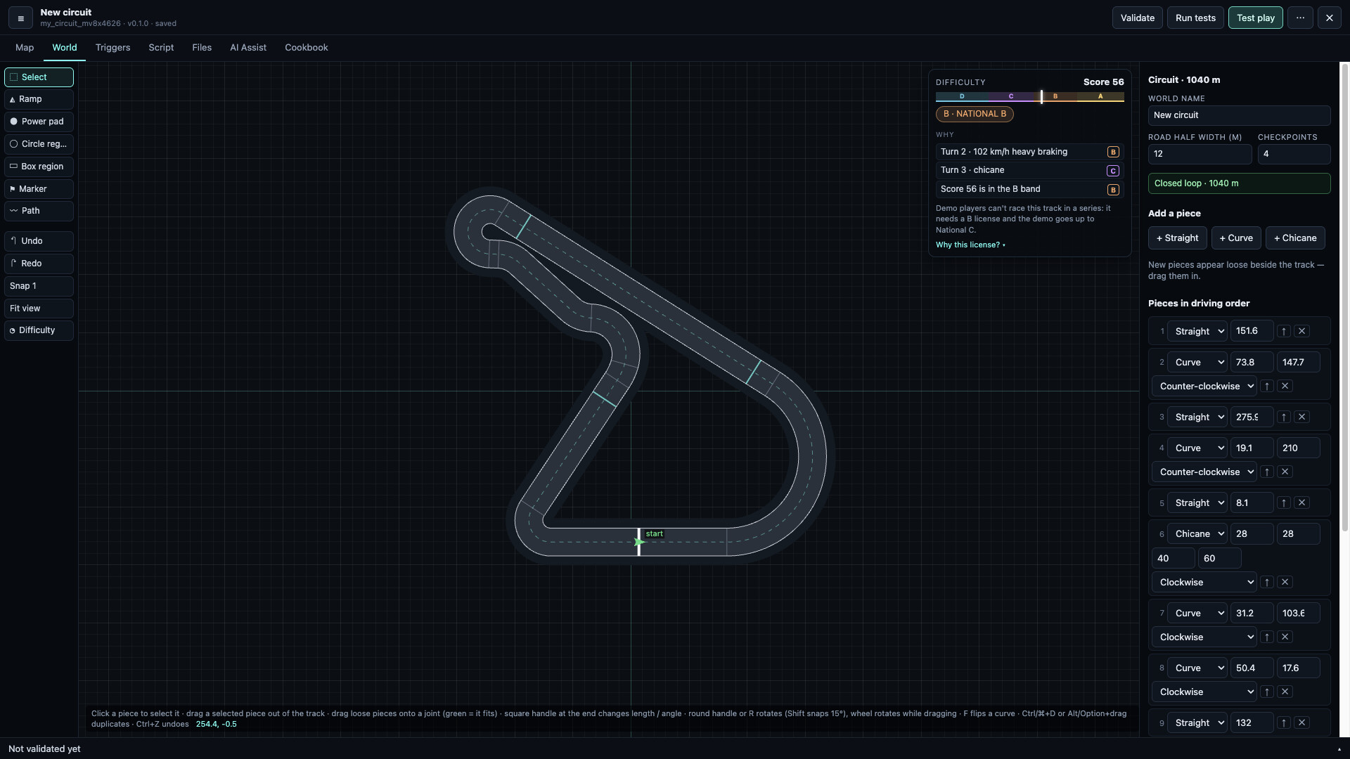Click Run tests button
Viewport: 1350px width, 759px height.
[x=1195, y=18]
